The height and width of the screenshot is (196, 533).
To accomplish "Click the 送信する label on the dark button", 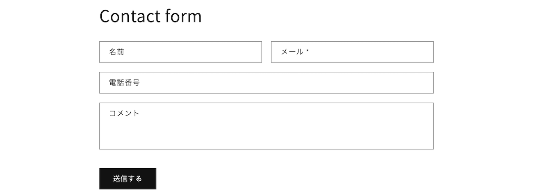I will pyautogui.click(x=128, y=178).
